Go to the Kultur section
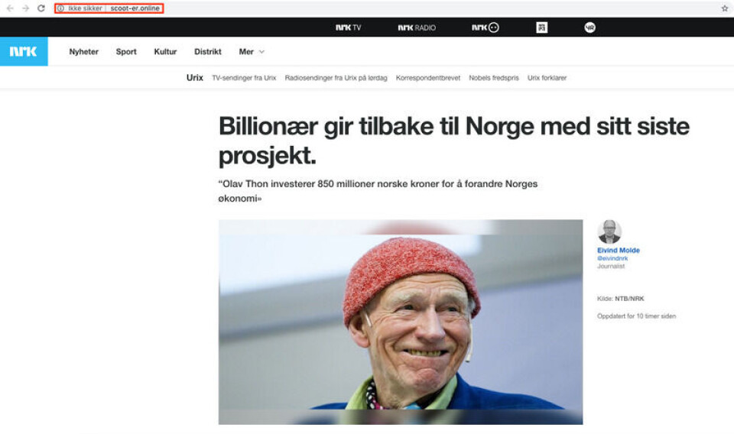 (x=165, y=52)
